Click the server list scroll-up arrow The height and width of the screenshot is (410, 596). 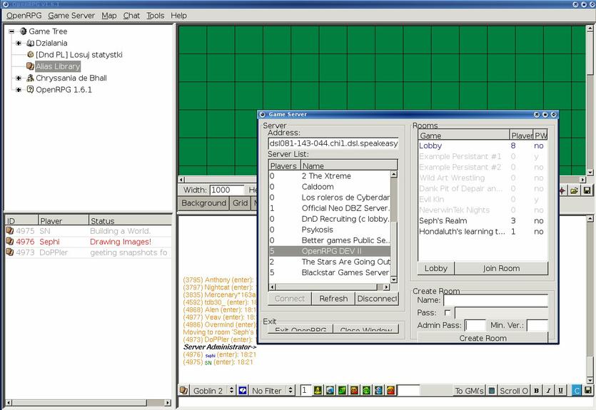[394, 174]
